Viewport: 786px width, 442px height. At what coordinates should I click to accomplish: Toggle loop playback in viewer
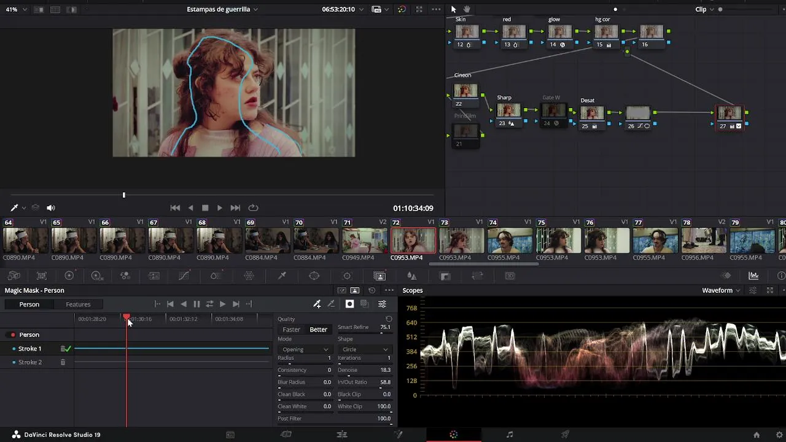[x=253, y=208]
